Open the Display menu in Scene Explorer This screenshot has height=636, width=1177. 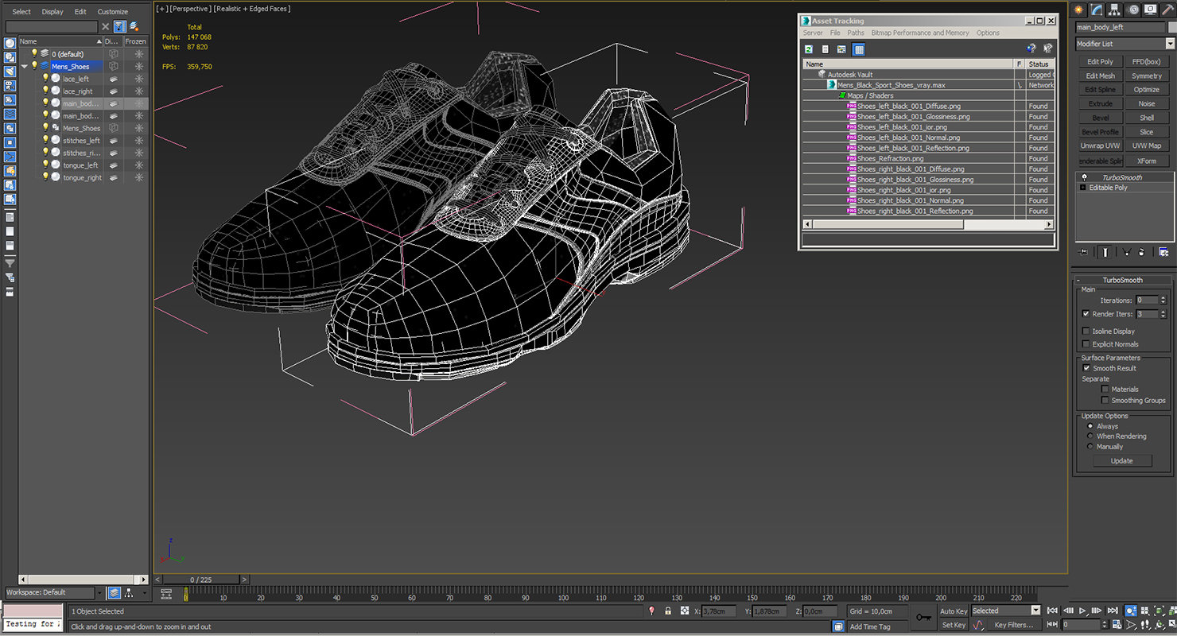52,12
